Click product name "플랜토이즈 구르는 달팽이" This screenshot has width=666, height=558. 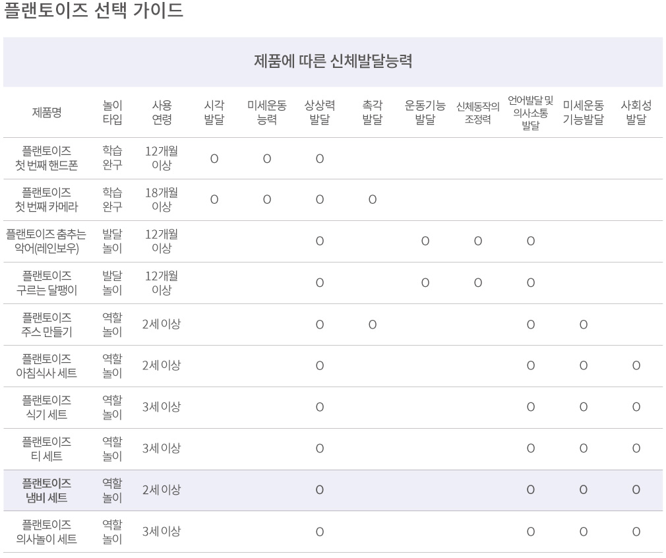47,282
